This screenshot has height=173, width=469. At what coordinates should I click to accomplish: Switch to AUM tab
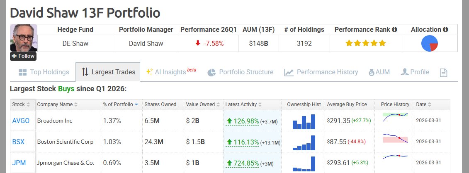pos(379,72)
